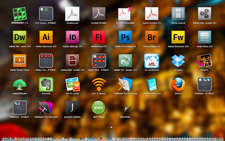The image size is (225, 141).
Task: Open Adobe Media Player
Action: tap(20, 61)
